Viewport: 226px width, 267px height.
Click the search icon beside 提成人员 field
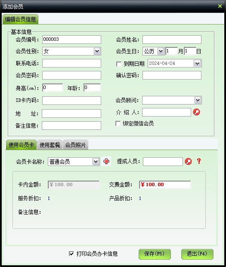point(189,161)
